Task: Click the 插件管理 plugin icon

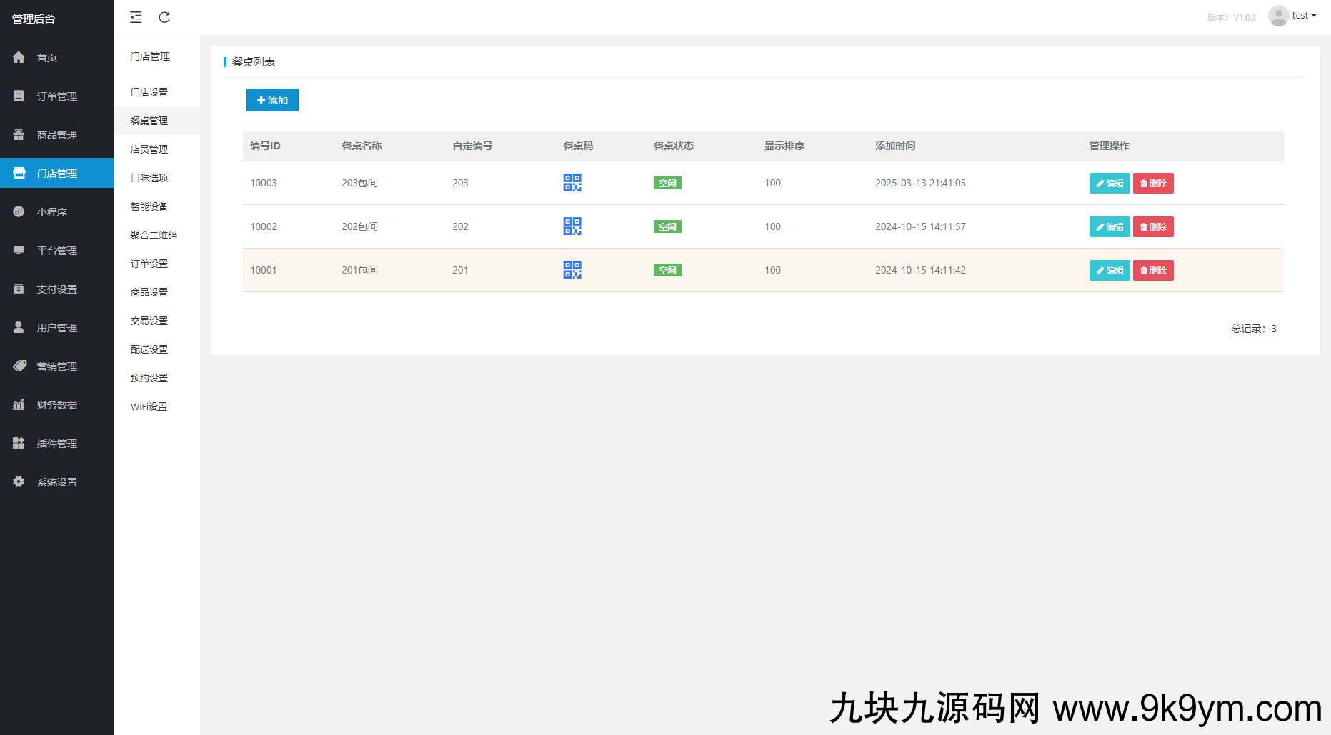Action: pyautogui.click(x=19, y=443)
